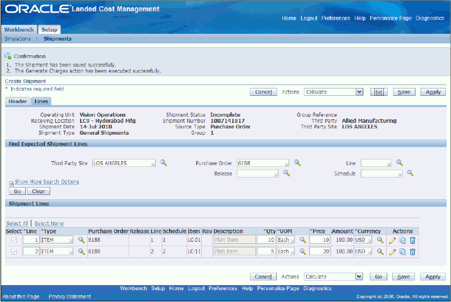The width and height of the screenshot is (451, 302).
Task: Delete shipment line 1 using trash icon
Action: click(413, 240)
